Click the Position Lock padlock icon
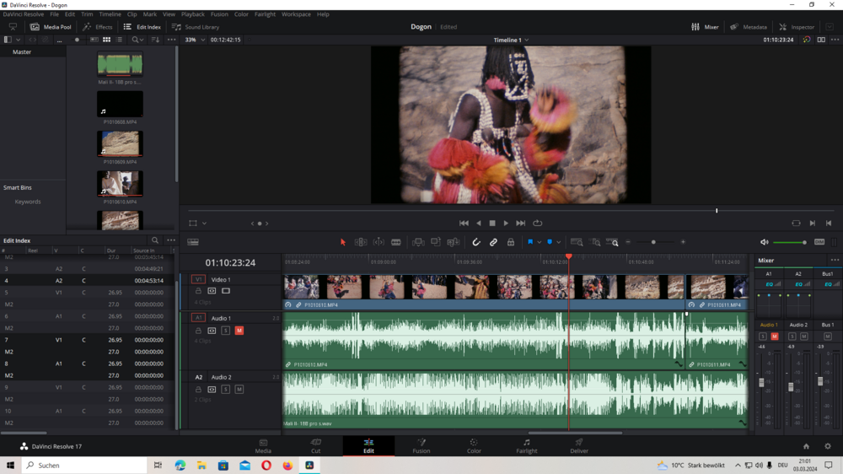 (510, 242)
